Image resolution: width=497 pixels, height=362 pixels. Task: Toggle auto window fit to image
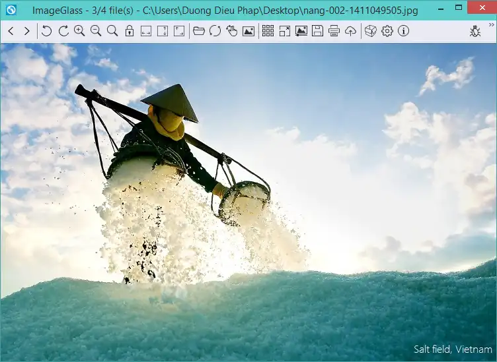179,31
